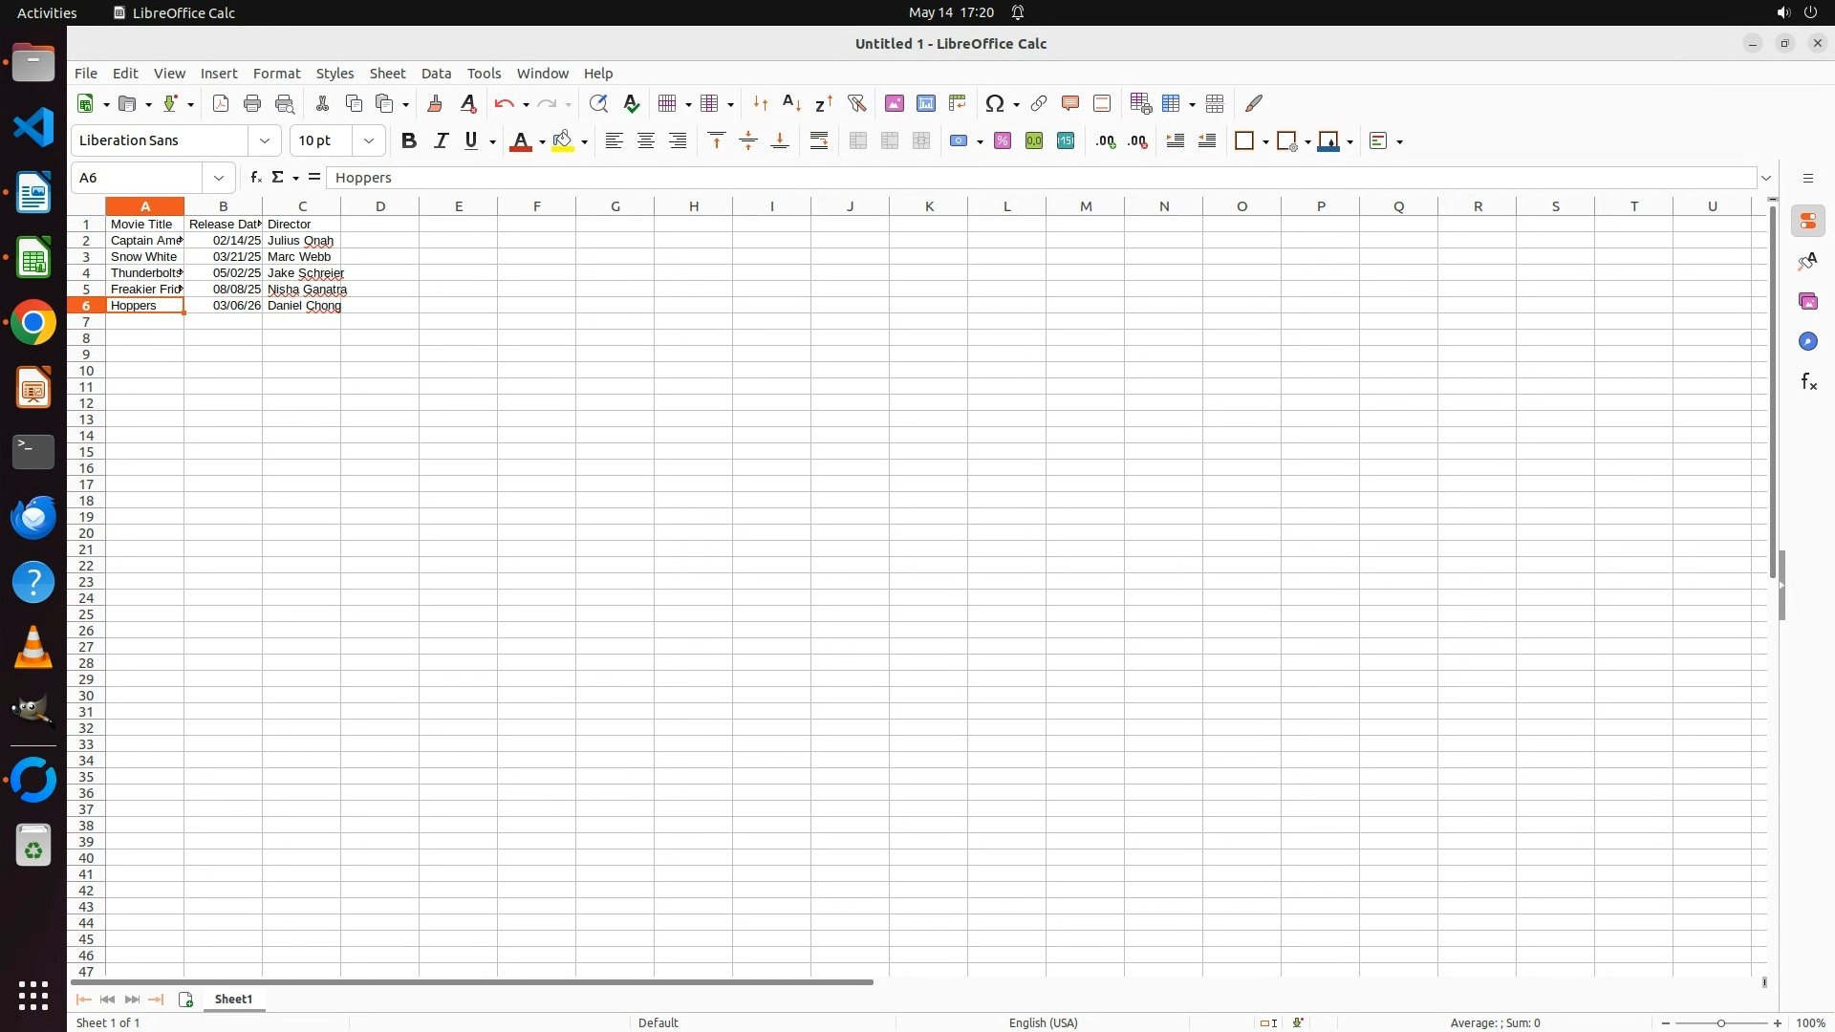Toggle Bold formatting
The image size is (1835, 1032).
[409, 141]
